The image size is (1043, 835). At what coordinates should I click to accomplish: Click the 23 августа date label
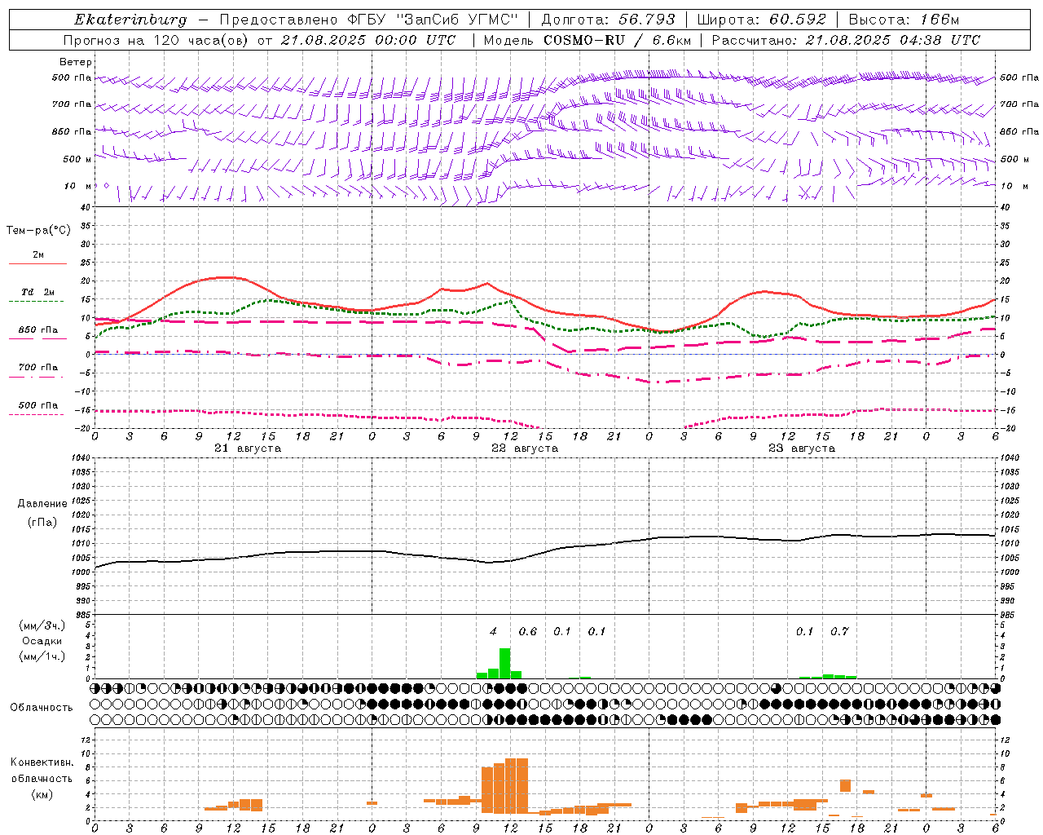(802, 448)
